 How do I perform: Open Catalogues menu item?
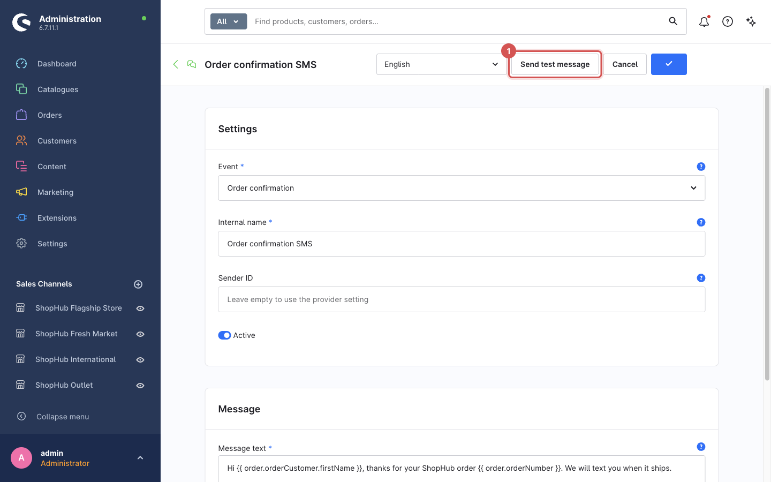[x=58, y=89]
